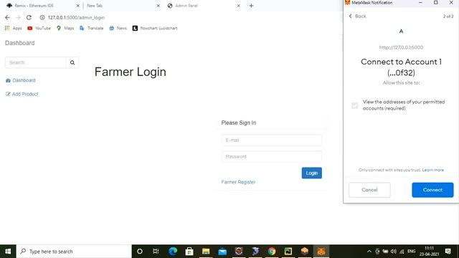
Task: Focus the sidebar Search field
Action: 36,62
